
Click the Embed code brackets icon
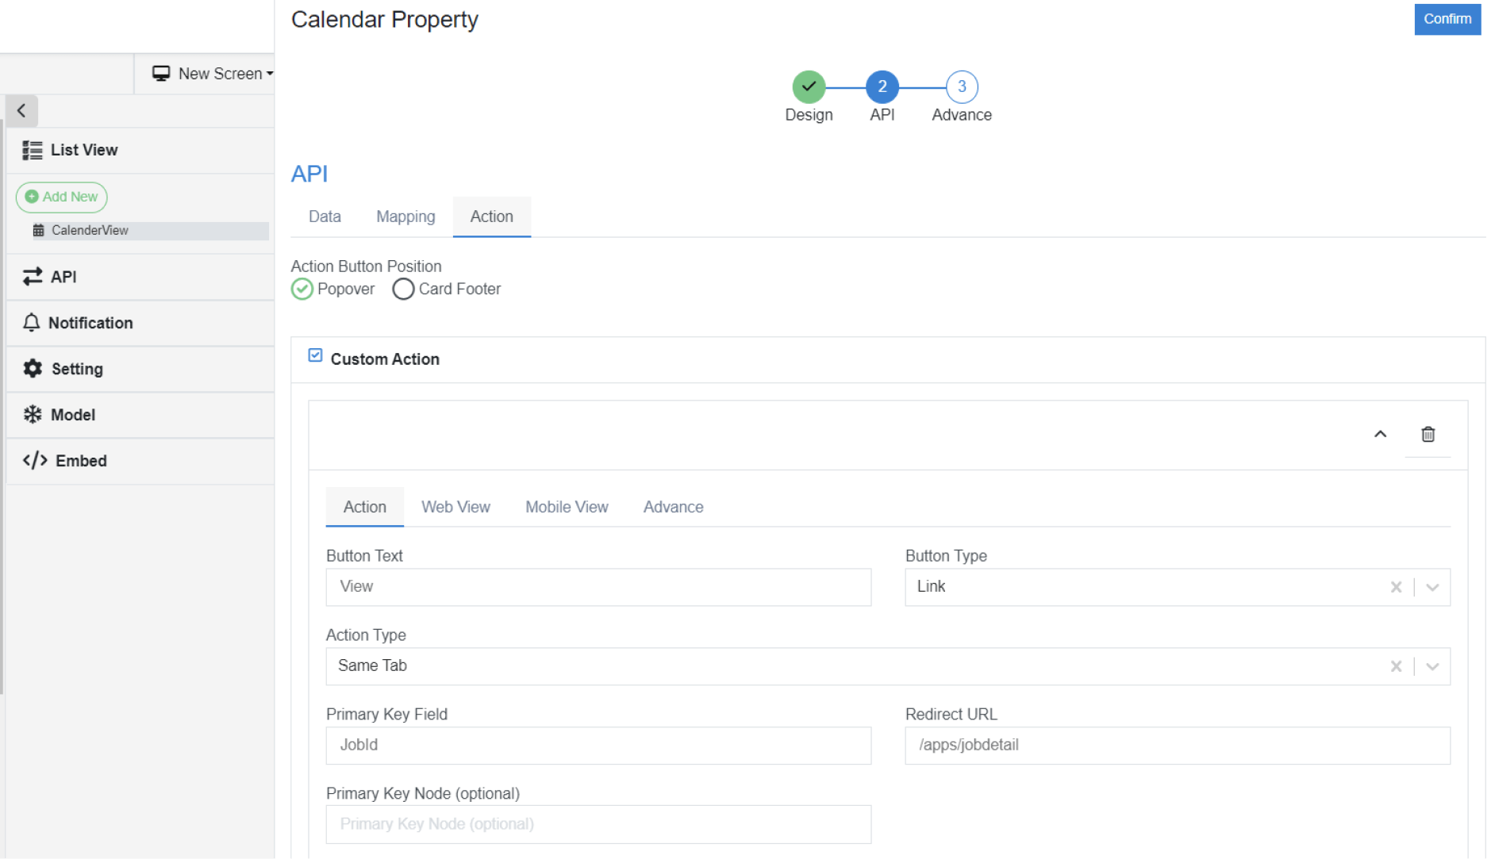[35, 460]
